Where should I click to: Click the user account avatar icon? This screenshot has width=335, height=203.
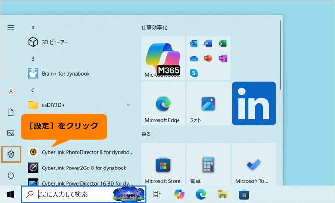11,91
